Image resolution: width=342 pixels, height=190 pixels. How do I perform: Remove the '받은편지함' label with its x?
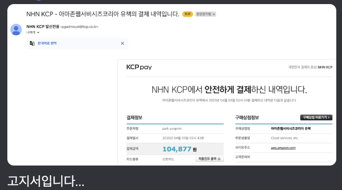pos(214,14)
